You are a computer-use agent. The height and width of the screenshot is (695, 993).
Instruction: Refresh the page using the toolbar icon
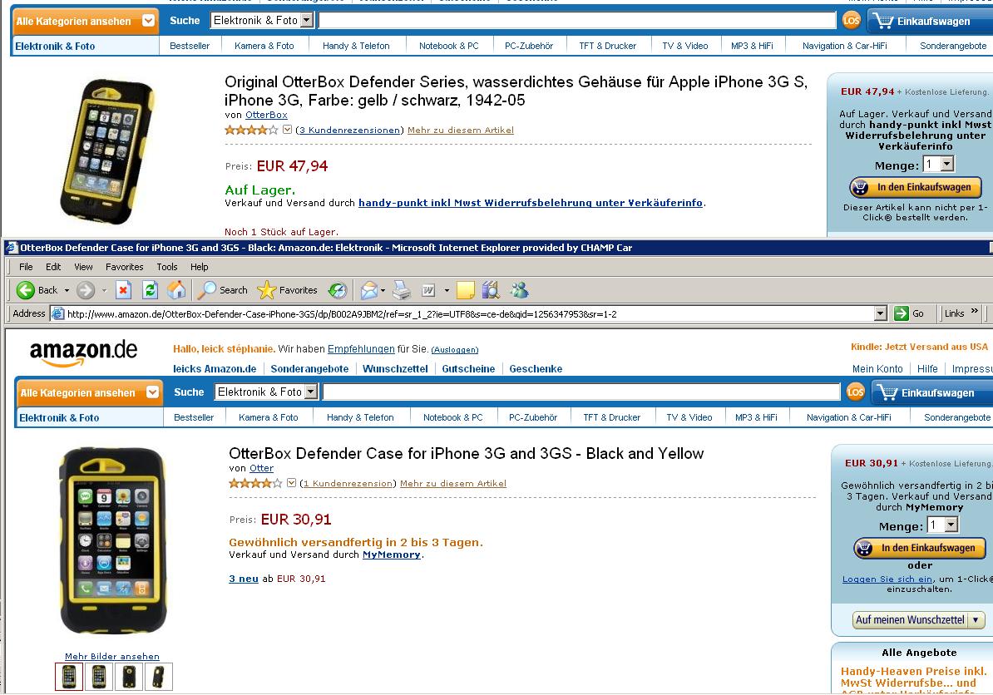tap(150, 290)
